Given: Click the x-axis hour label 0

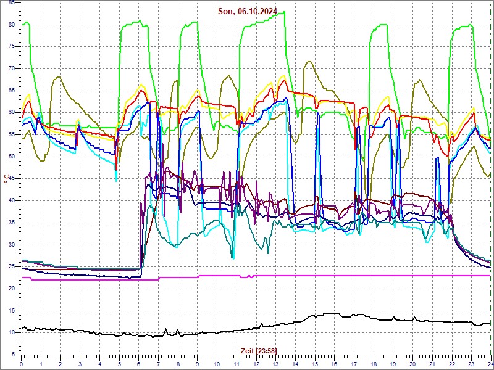Looking at the screenshot, I should (x=22, y=363).
